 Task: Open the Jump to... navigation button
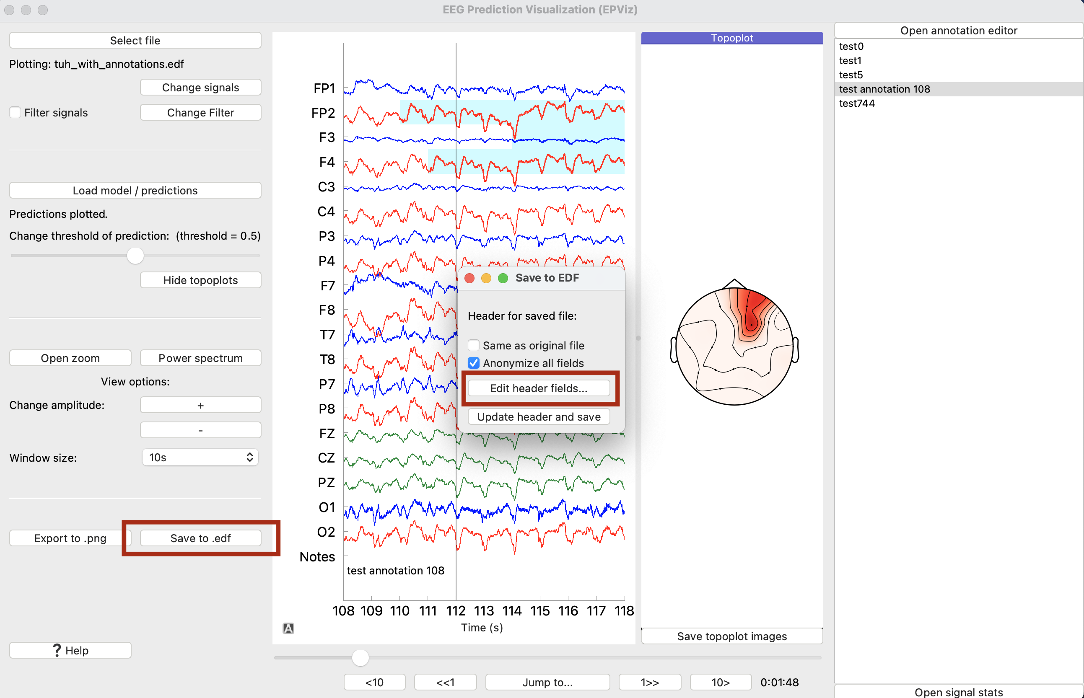point(547,682)
